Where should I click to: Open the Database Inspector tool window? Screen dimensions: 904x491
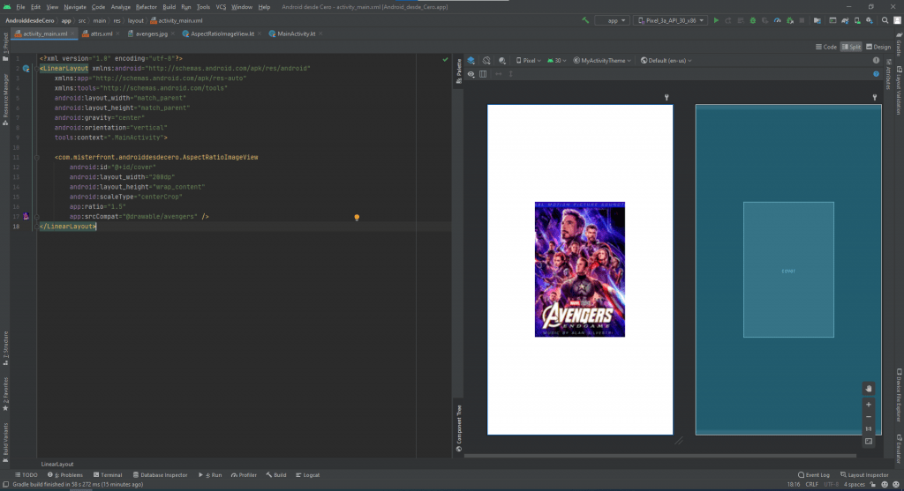tap(161, 475)
